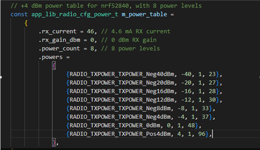
Task: Click the highlighted closing brace of powers array
Action: point(54,142)
